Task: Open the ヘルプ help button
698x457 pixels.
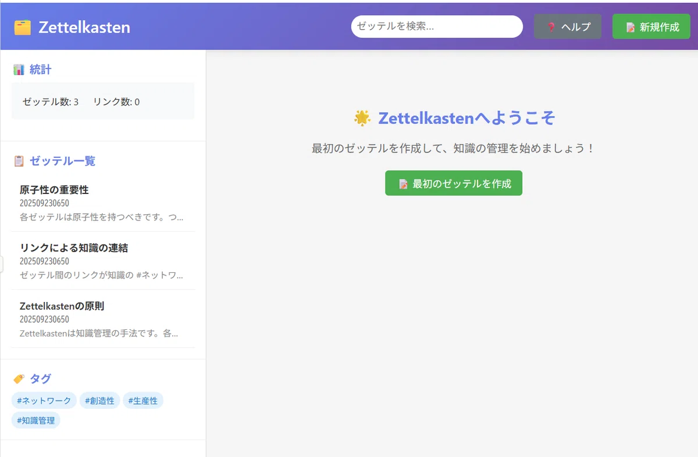Action: (568, 27)
